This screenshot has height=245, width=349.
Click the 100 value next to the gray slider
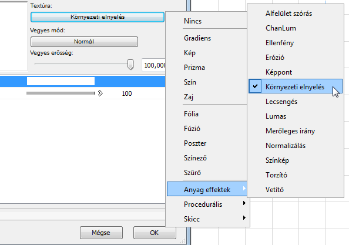(127, 93)
